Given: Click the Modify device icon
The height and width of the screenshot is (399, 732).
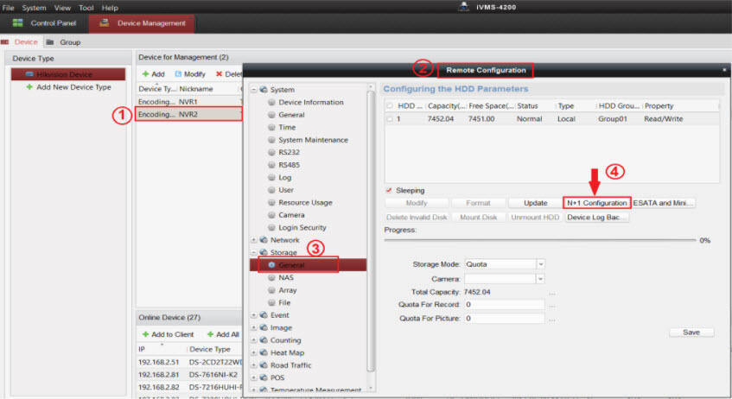Looking at the screenshot, I should click(179, 74).
